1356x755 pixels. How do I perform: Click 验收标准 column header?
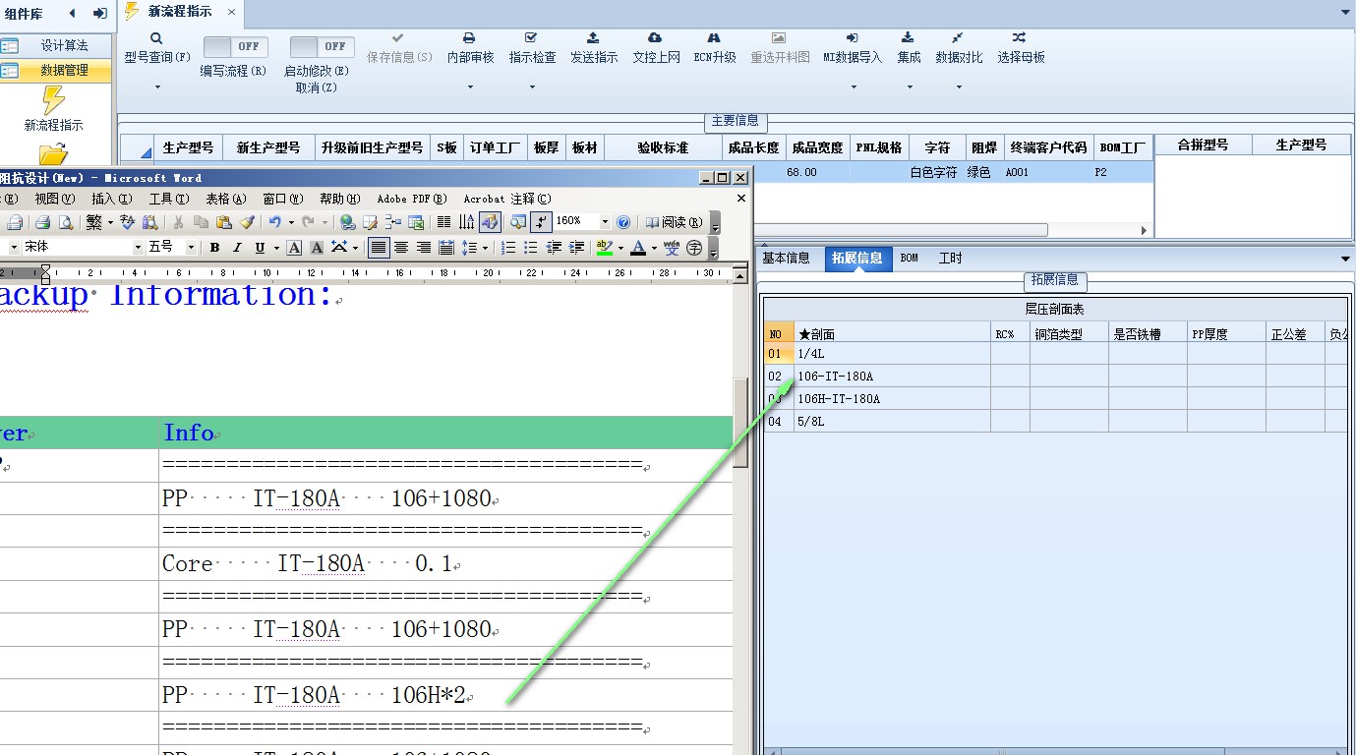[x=663, y=147]
